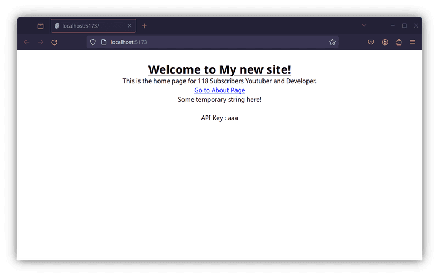
Task: Minimize the Firefox window
Action: pyautogui.click(x=393, y=26)
